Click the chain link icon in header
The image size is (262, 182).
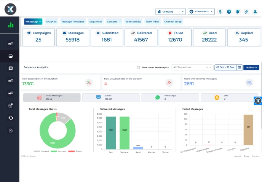pos(246,12)
